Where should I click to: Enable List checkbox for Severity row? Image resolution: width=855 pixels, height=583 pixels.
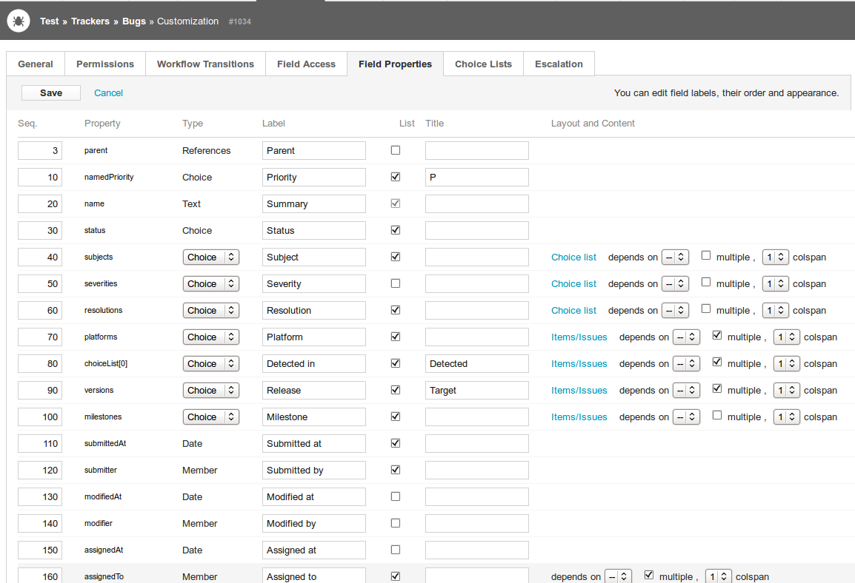pyautogui.click(x=396, y=283)
